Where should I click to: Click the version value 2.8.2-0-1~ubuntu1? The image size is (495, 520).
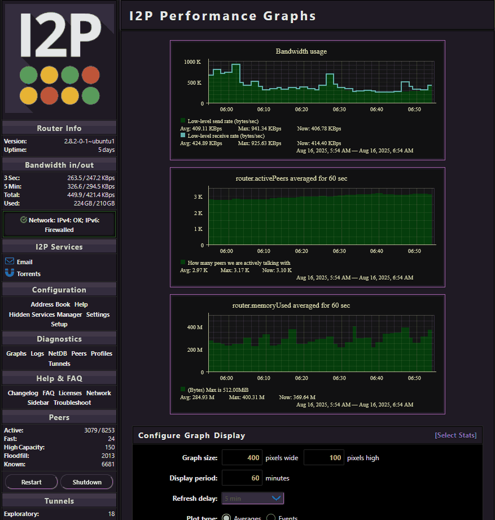pyautogui.click(x=89, y=141)
